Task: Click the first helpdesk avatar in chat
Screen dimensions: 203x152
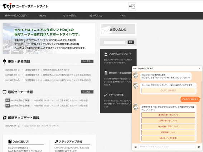Action: [x=136, y=75]
